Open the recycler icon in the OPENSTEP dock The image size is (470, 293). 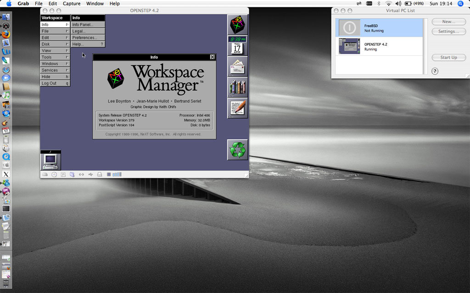[x=237, y=150]
